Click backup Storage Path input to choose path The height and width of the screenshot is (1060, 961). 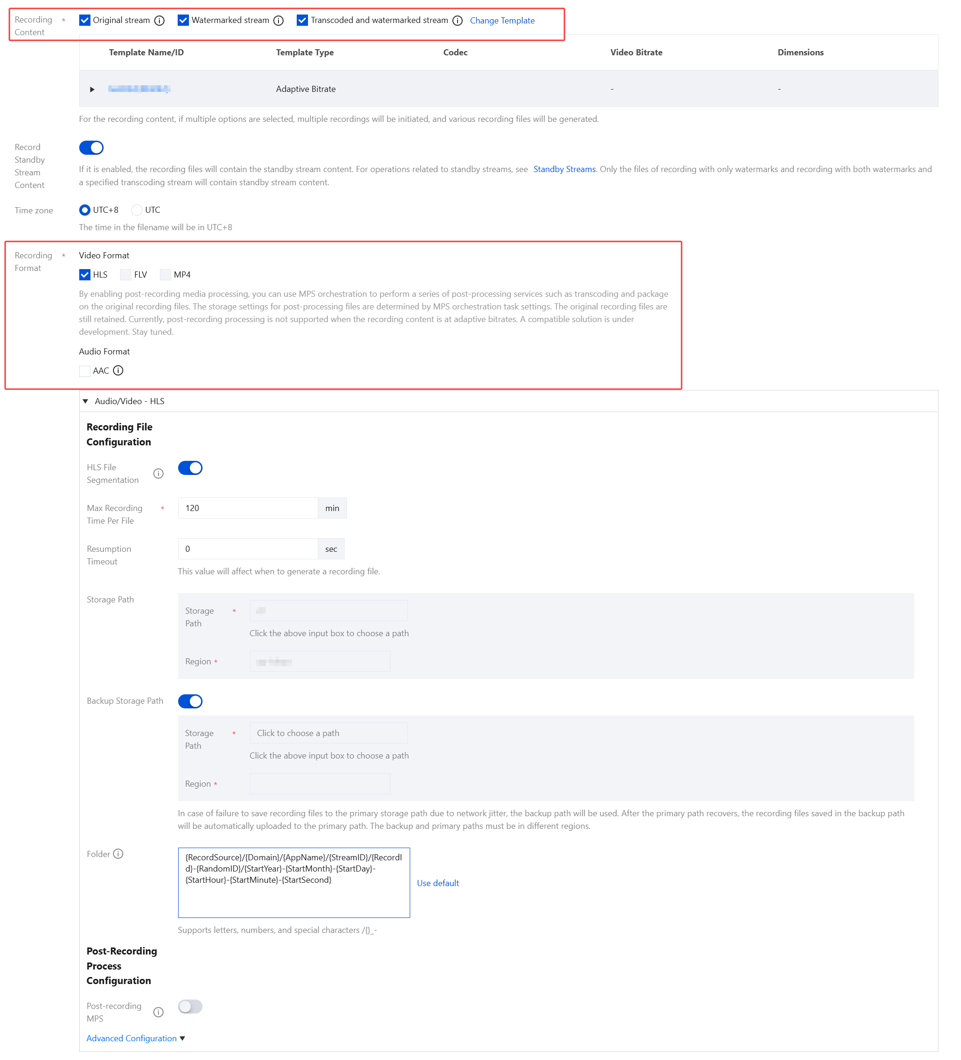328,733
